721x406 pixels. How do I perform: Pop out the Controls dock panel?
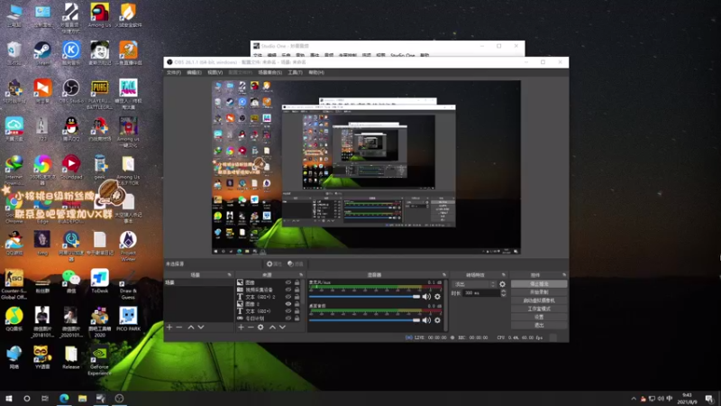(x=564, y=275)
